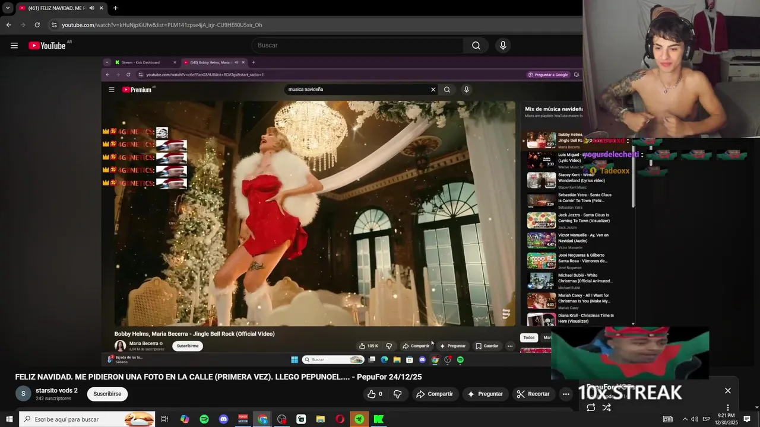Subscribe to starsito vods 2 channel
This screenshot has width=760, height=427.
107,394
